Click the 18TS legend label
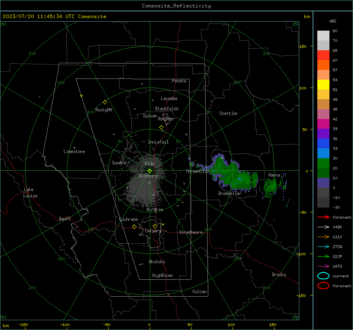Screen dimensions: 353x330 coord(337,266)
